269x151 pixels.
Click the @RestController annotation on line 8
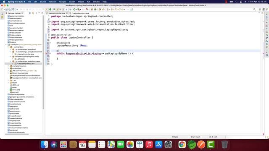pyautogui.click(x=61, y=35)
